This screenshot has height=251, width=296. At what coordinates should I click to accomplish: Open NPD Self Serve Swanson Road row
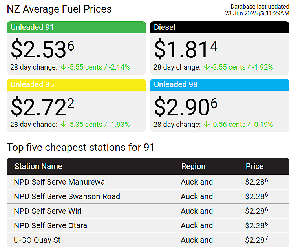pyautogui.click(x=148, y=196)
